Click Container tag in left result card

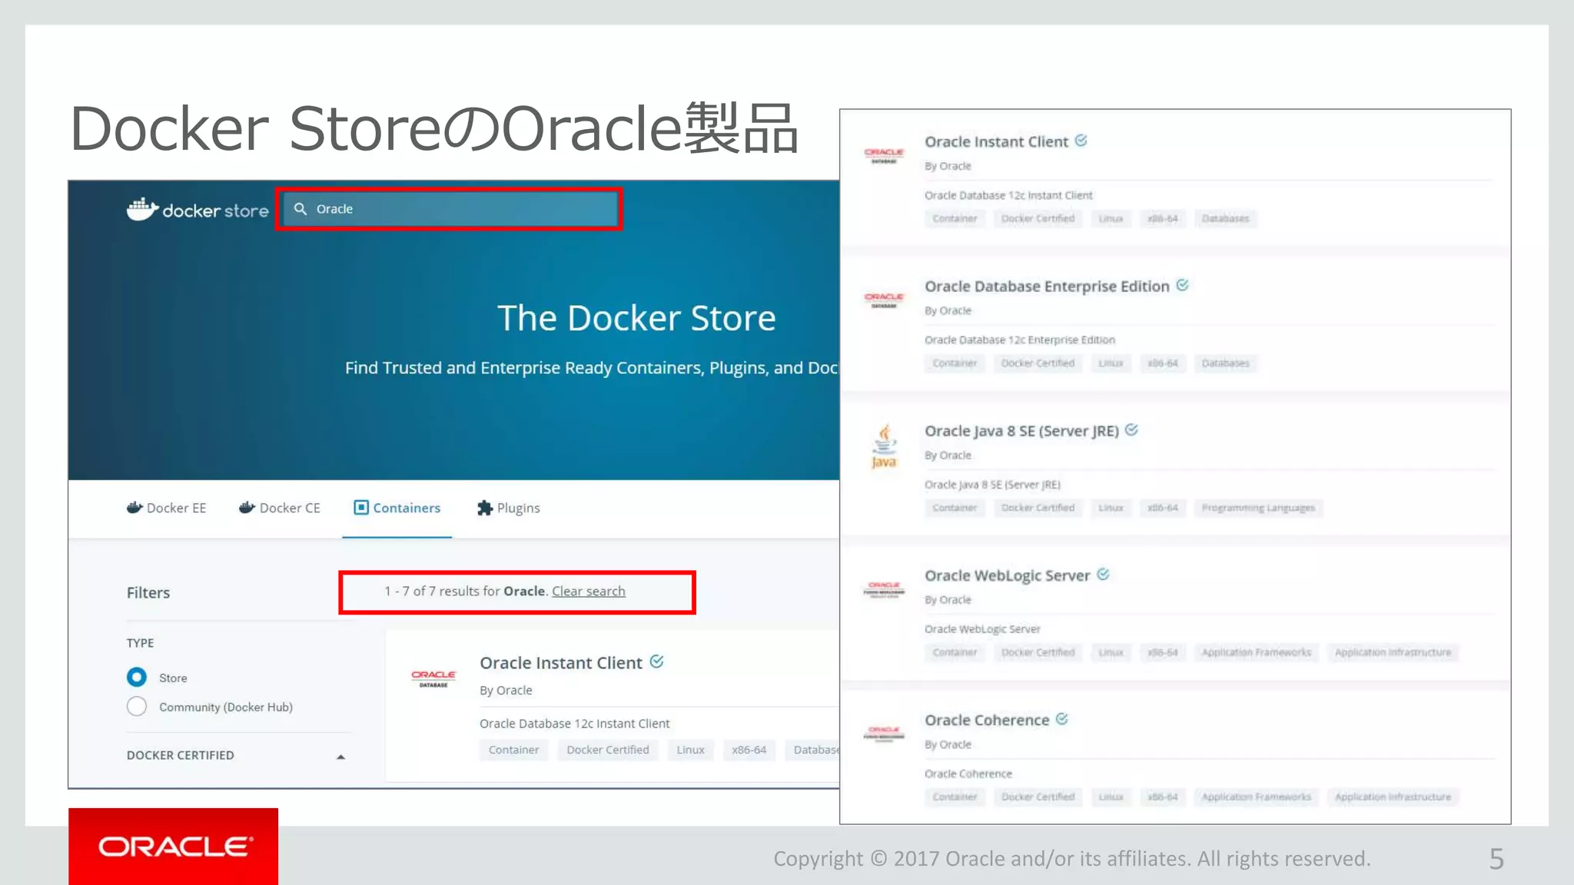click(514, 750)
